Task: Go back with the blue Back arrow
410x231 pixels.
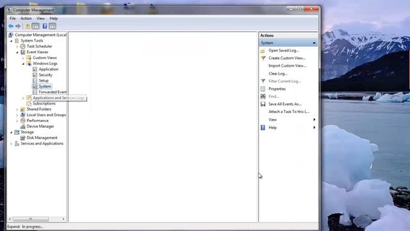Action: [x=11, y=26]
